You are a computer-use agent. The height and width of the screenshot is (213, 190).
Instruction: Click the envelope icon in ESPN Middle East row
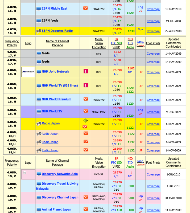point(85,8)
